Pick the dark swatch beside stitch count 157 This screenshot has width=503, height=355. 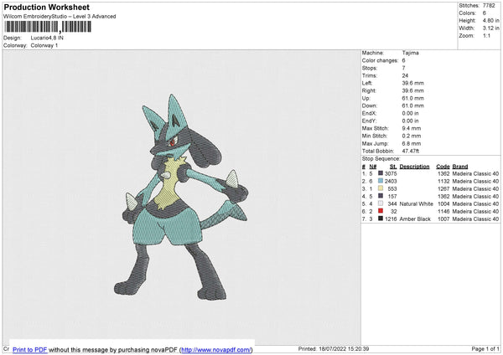pos(381,196)
